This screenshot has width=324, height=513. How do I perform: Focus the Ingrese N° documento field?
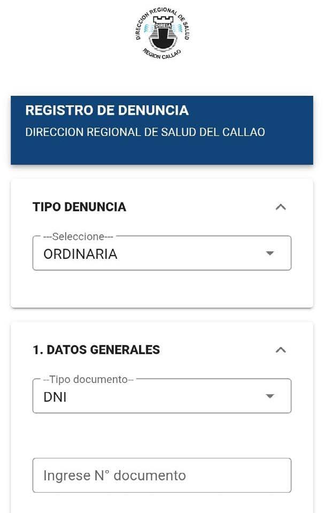pos(162,476)
